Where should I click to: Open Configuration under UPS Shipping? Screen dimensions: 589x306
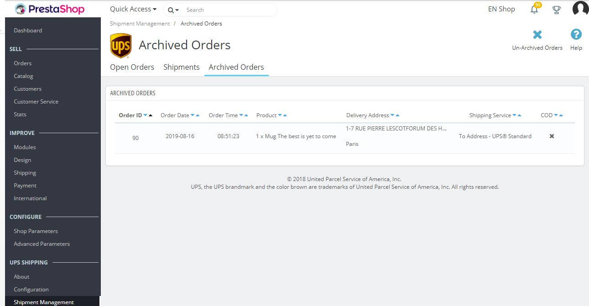tap(31, 290)
